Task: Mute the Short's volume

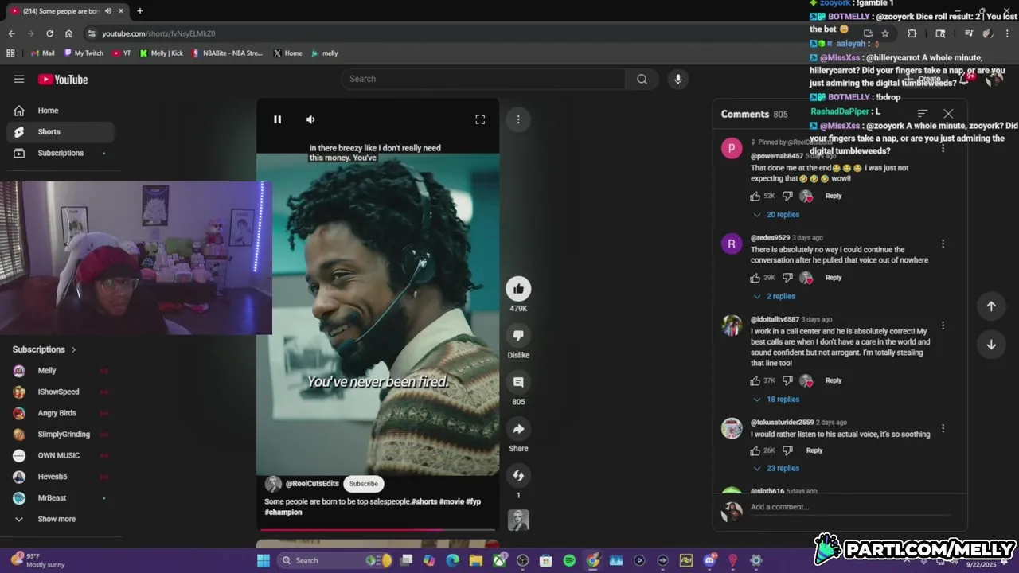Action: click(310, 119)
